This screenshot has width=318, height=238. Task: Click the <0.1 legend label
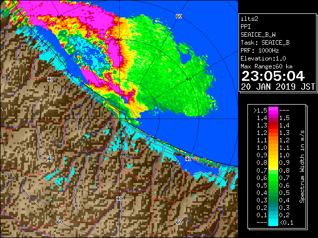[286, 223]
